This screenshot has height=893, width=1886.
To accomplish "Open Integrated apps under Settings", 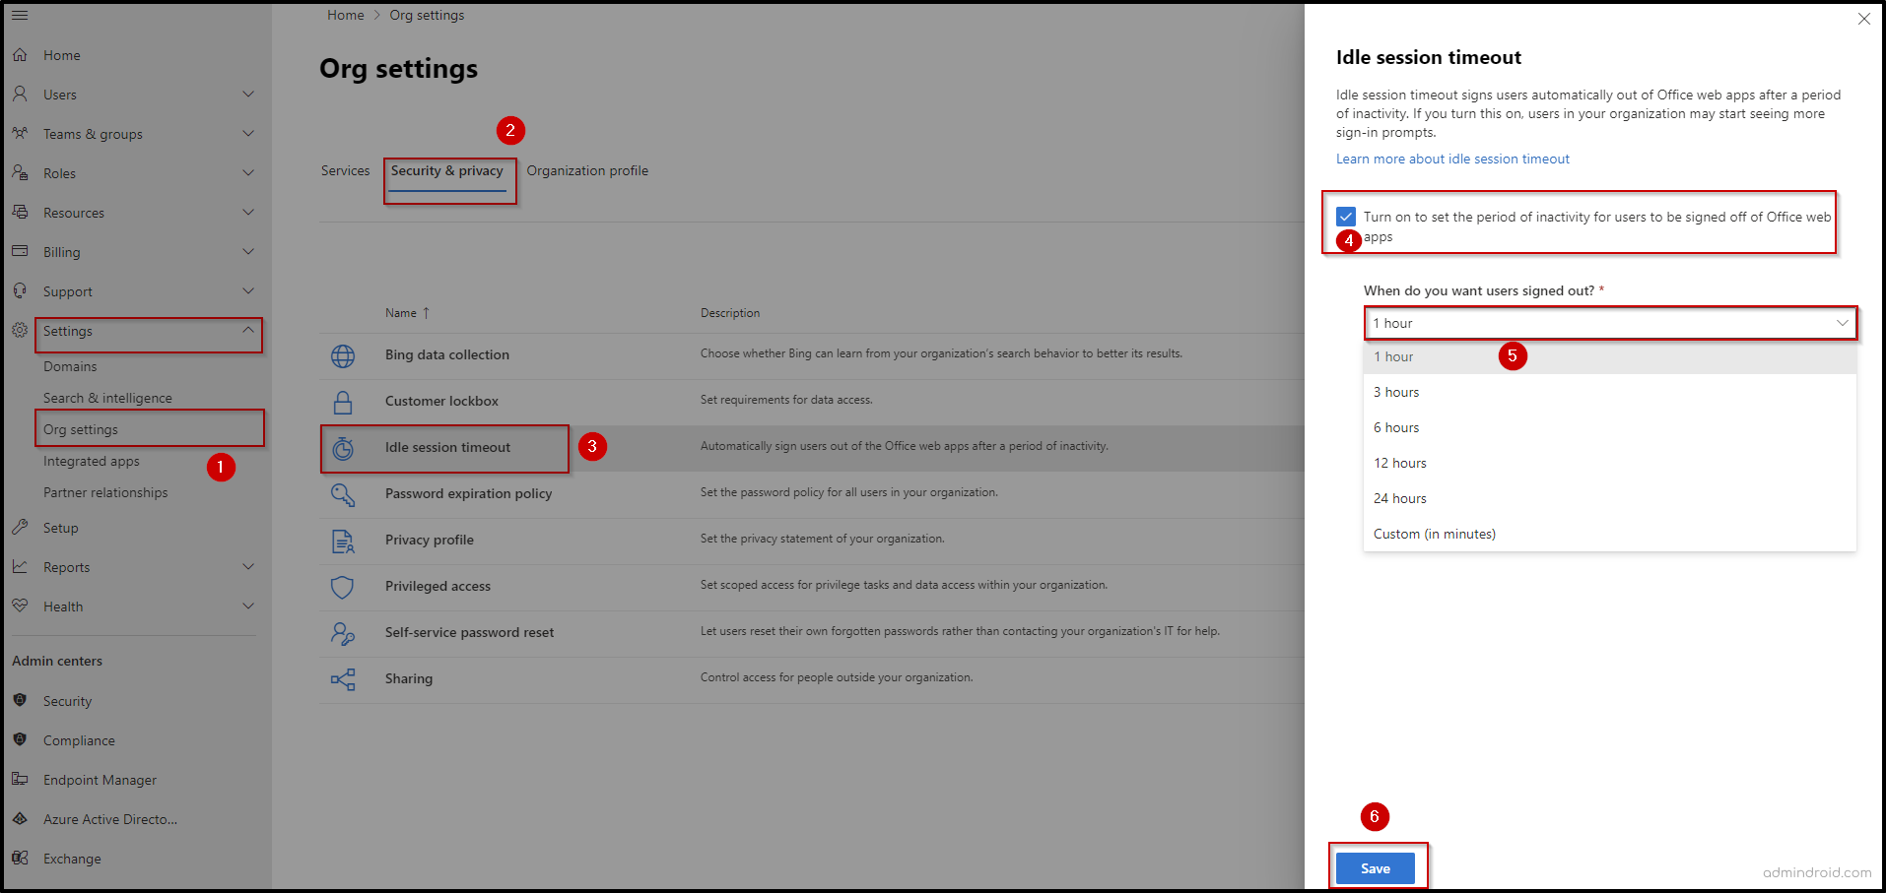I will click(92, 461).
